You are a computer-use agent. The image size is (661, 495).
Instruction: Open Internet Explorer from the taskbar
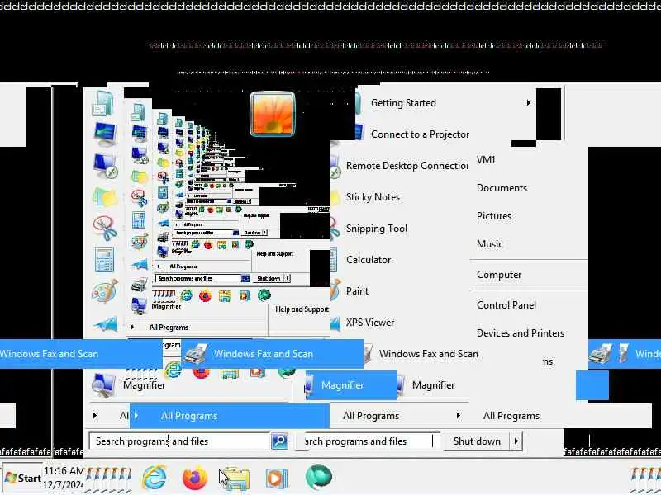[155, 478]
